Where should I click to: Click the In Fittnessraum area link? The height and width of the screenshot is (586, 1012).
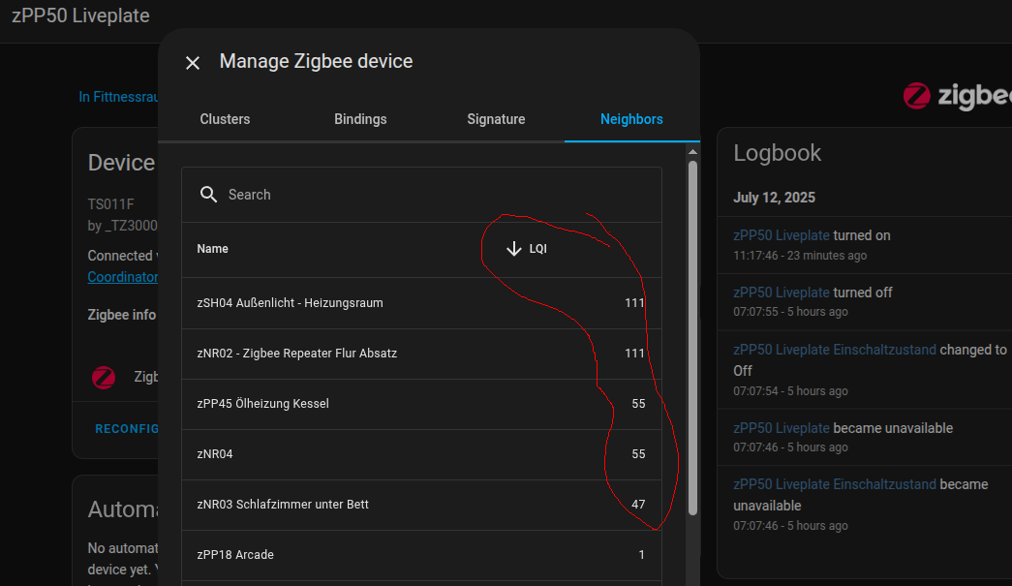click(x=118, y=97)
